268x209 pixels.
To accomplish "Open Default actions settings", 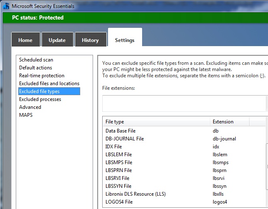I will pyautogui.click(x=36, y=68).
